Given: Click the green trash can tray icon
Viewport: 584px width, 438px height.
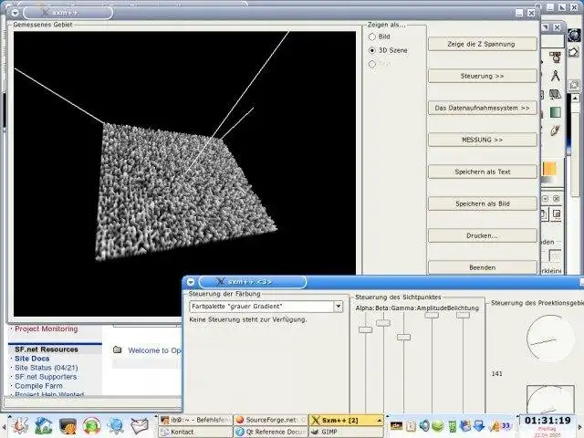Looking at the screenshot, I should click(453, 425).
